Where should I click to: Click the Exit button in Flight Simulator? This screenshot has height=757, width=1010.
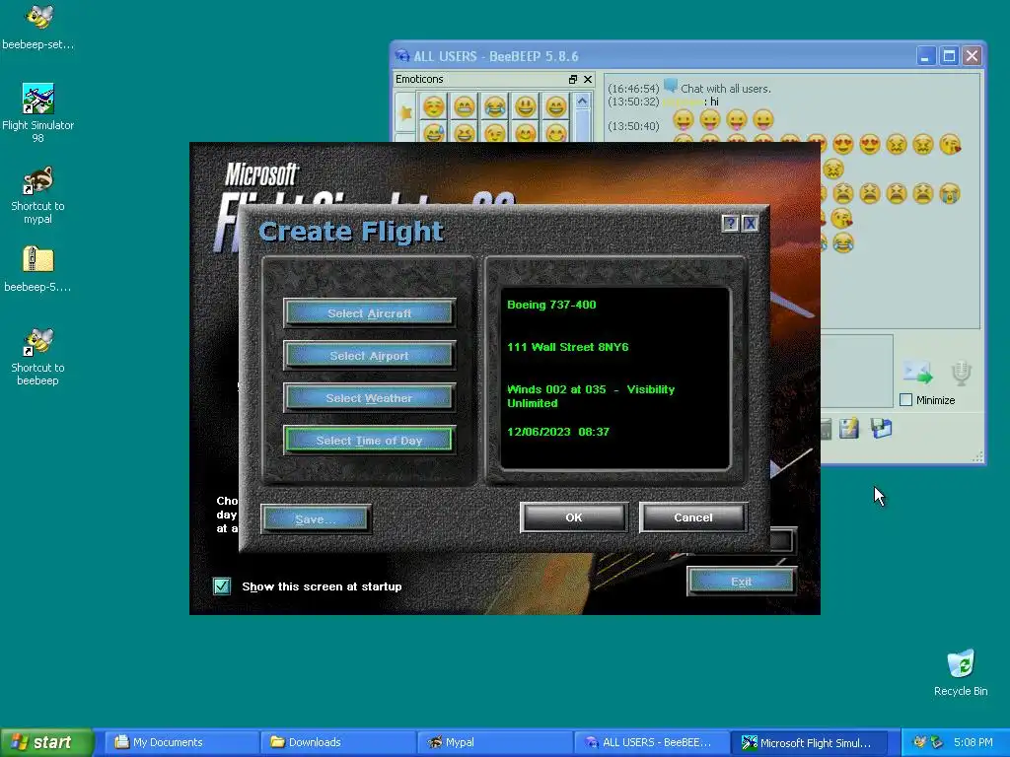[742, 582]
